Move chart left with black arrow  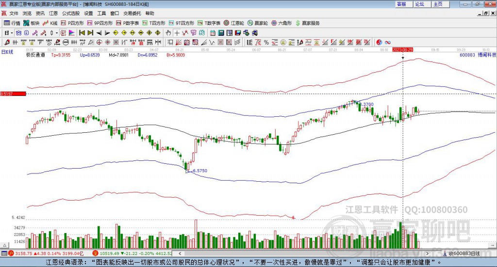99,33
